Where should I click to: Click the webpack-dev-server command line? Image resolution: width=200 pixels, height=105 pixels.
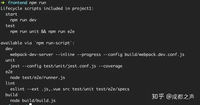pos(97,55)
